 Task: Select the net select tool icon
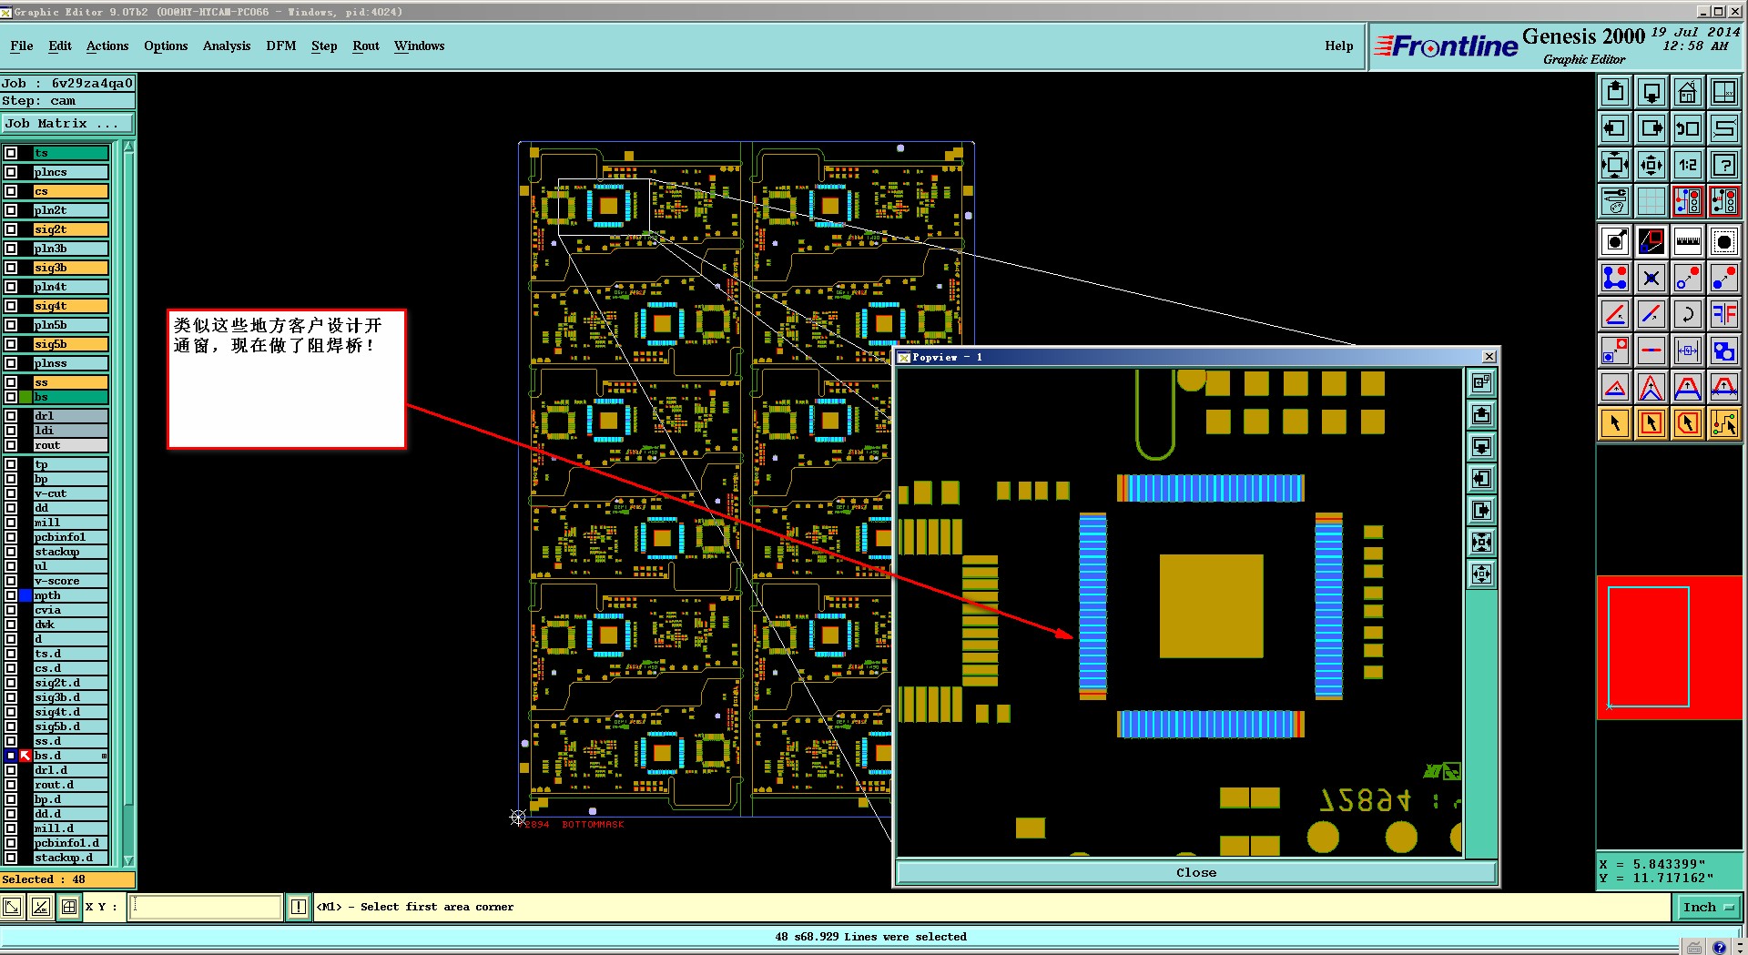1724,423
